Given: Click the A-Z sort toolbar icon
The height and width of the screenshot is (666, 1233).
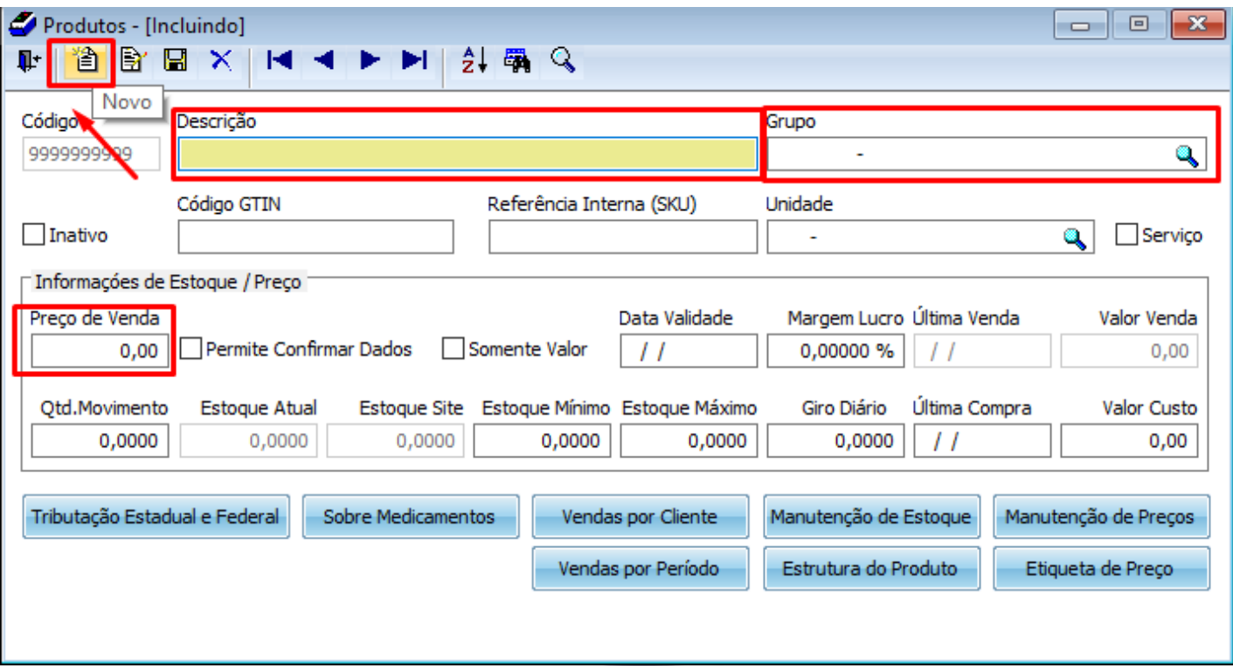Looking at the screenshot, I should [474, 60].
